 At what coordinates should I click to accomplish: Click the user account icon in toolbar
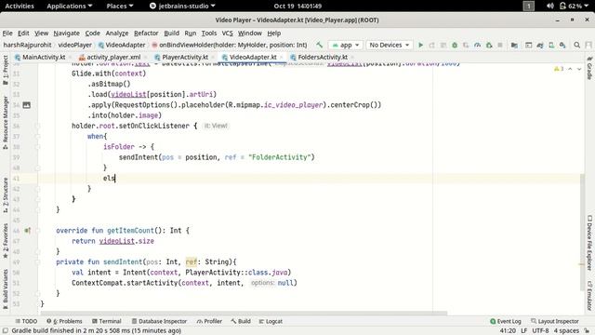click(588, 45)
